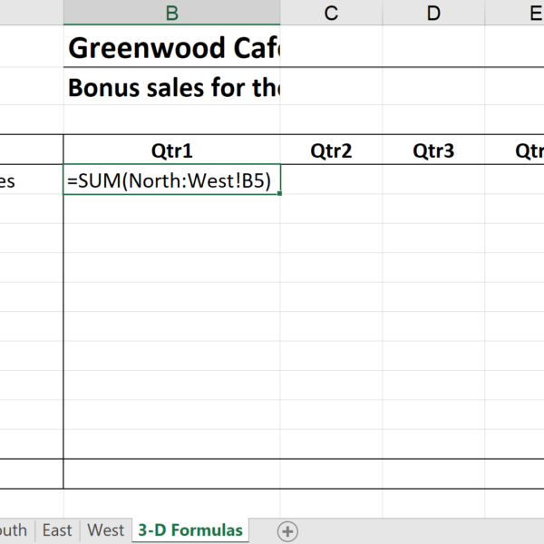The width and height of the screenshot is (544, 544).
Task: Select column C header
Action: [x=331, y=13]
